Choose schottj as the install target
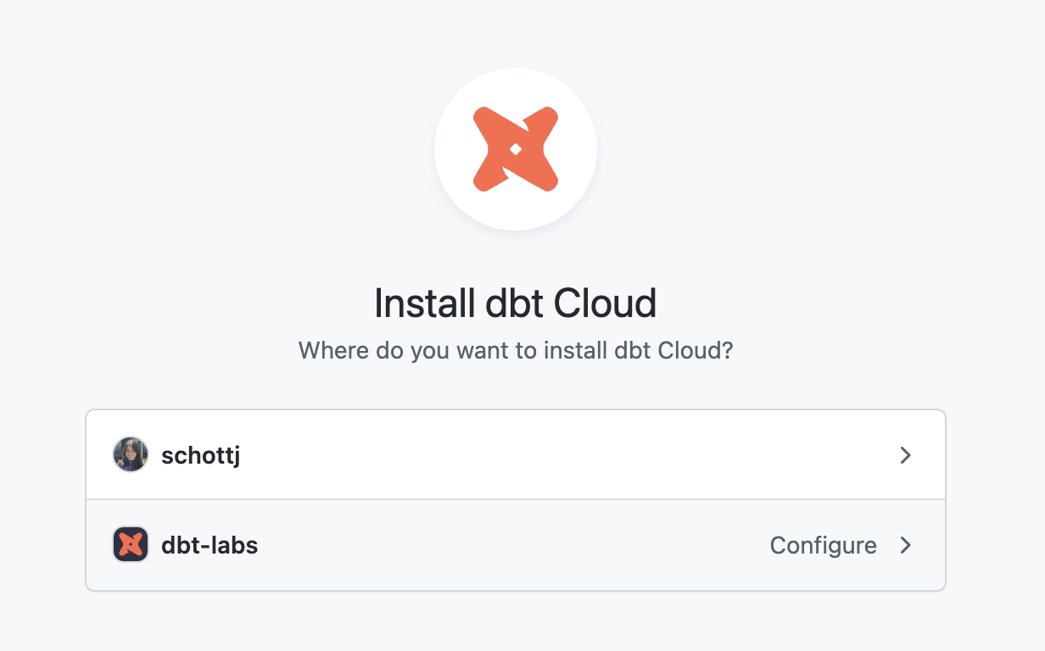1045x651 pixels. pos(515,454)
